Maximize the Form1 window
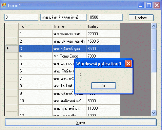Viewport: 162px width, 130px height. [149, 5]
